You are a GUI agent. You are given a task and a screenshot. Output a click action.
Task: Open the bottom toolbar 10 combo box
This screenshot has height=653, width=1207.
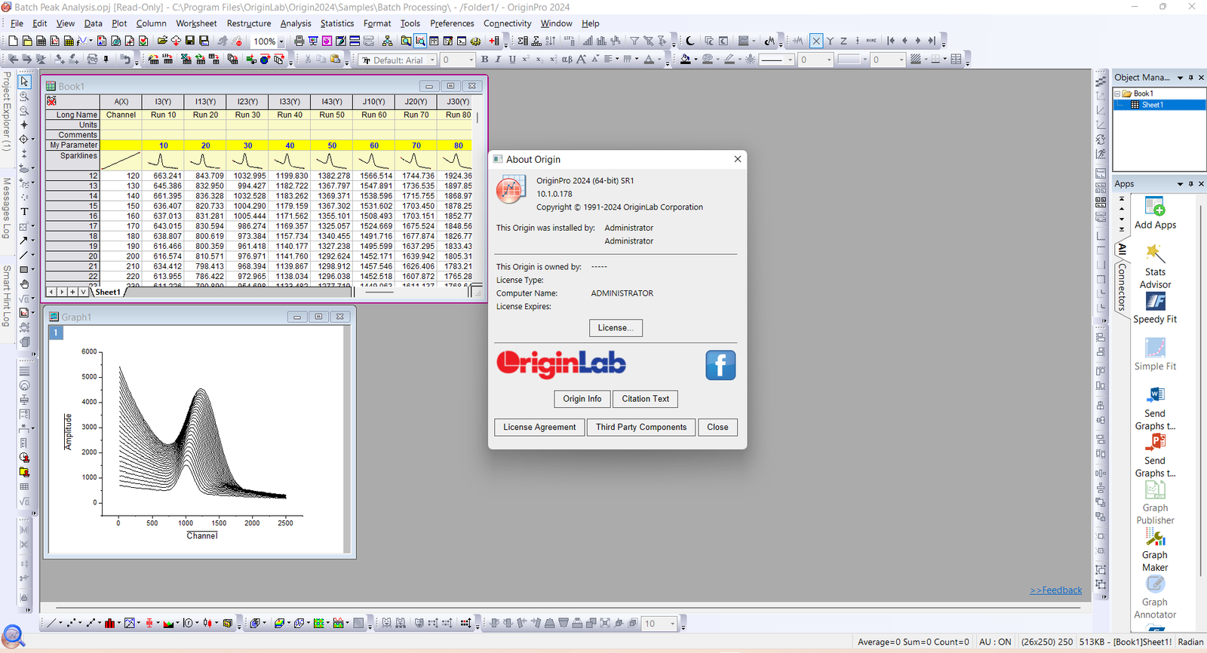click(659, 624)
